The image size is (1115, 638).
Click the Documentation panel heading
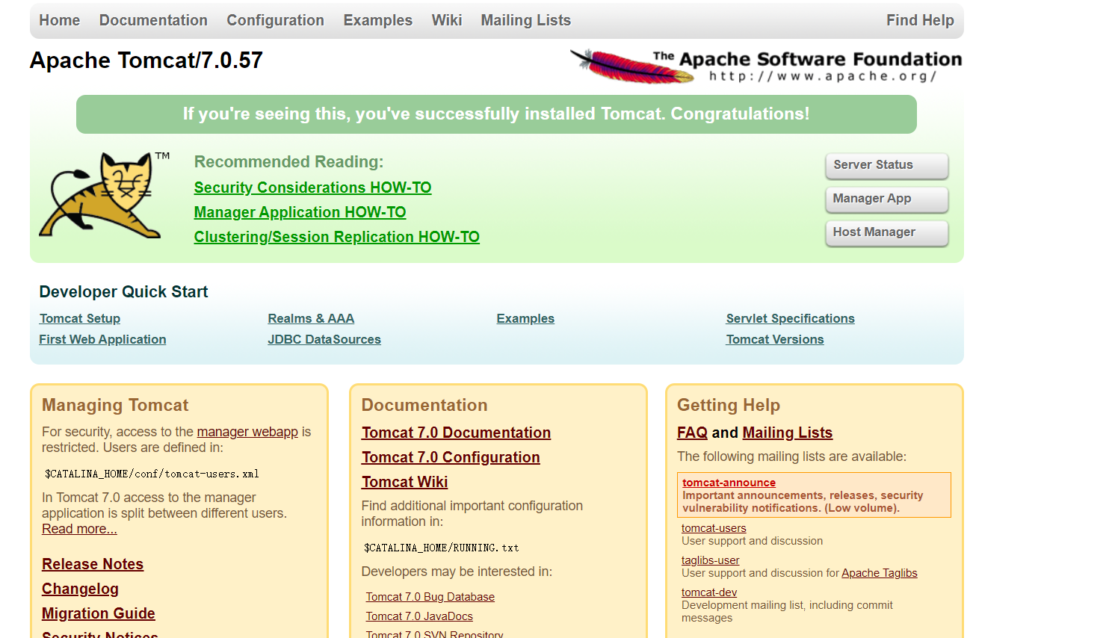[x=424, y=405]
